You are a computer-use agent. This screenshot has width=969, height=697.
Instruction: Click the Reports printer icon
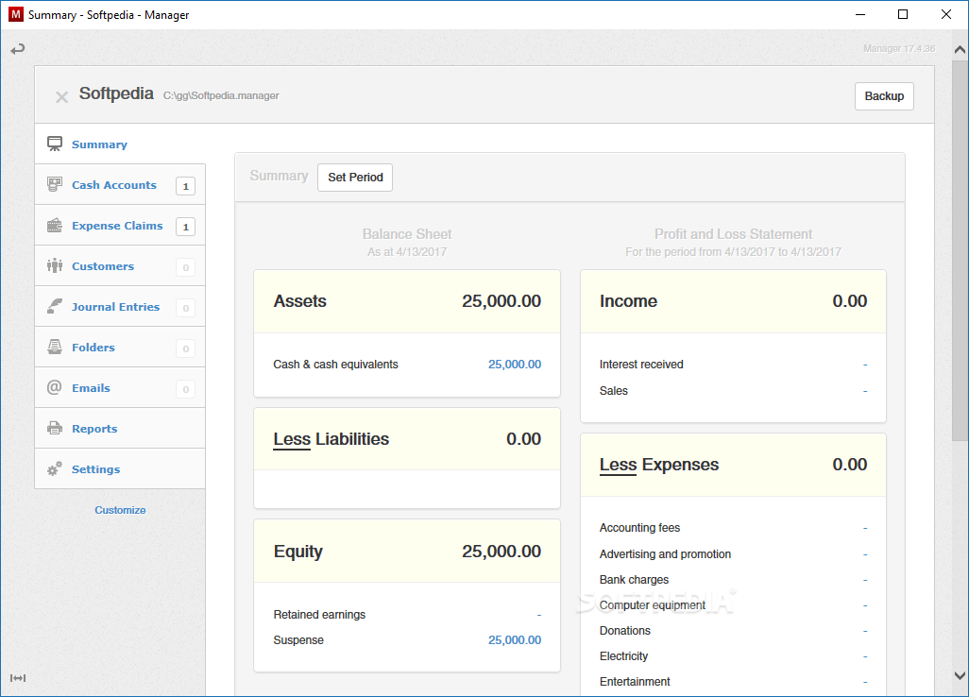(x=55, y=428)
